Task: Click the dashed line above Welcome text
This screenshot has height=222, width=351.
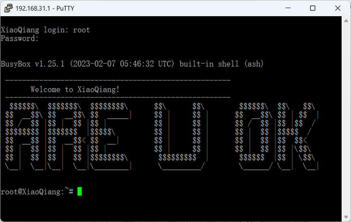Action: point(118,80)
